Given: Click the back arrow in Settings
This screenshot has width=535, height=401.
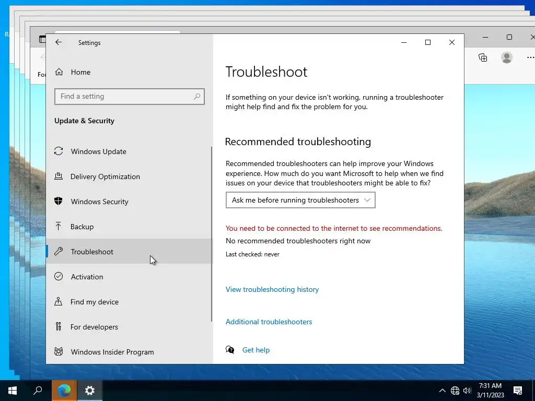Looking at the screenshot, I should pyautogui.click(x=59, y=42).
